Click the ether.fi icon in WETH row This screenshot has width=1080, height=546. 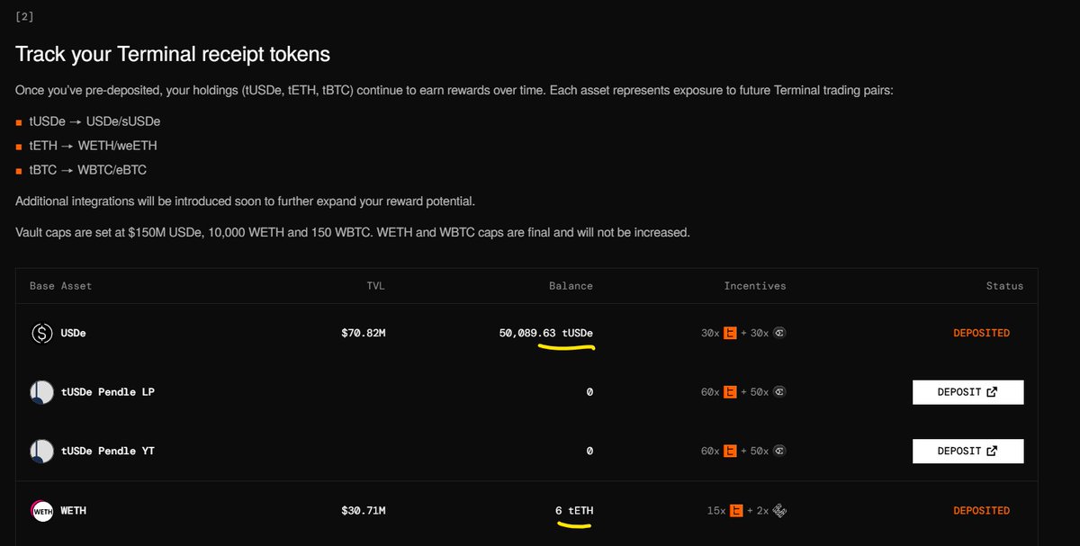tap(779, 511)
